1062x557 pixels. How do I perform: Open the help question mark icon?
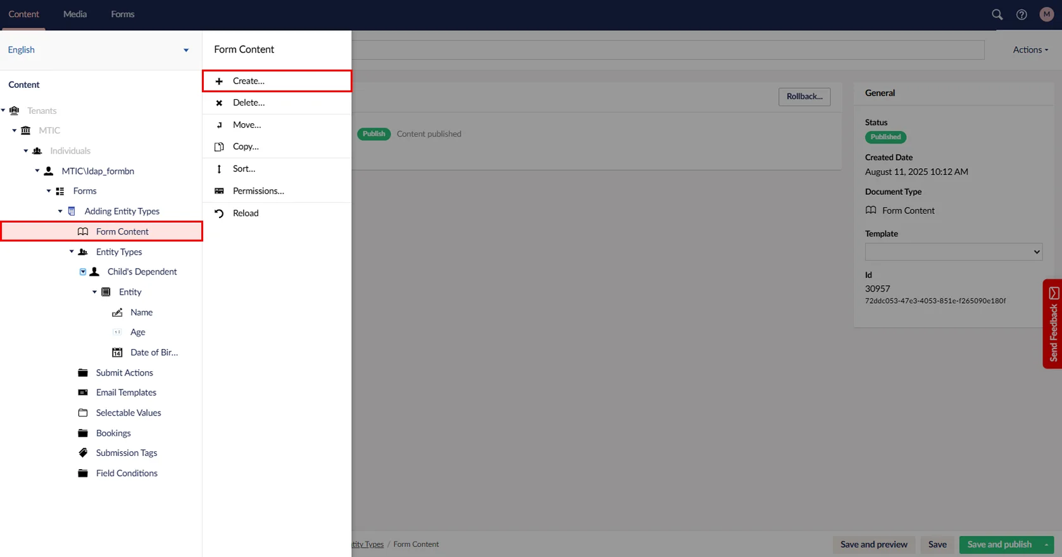pyautogui.click(x=1021, y=15)
